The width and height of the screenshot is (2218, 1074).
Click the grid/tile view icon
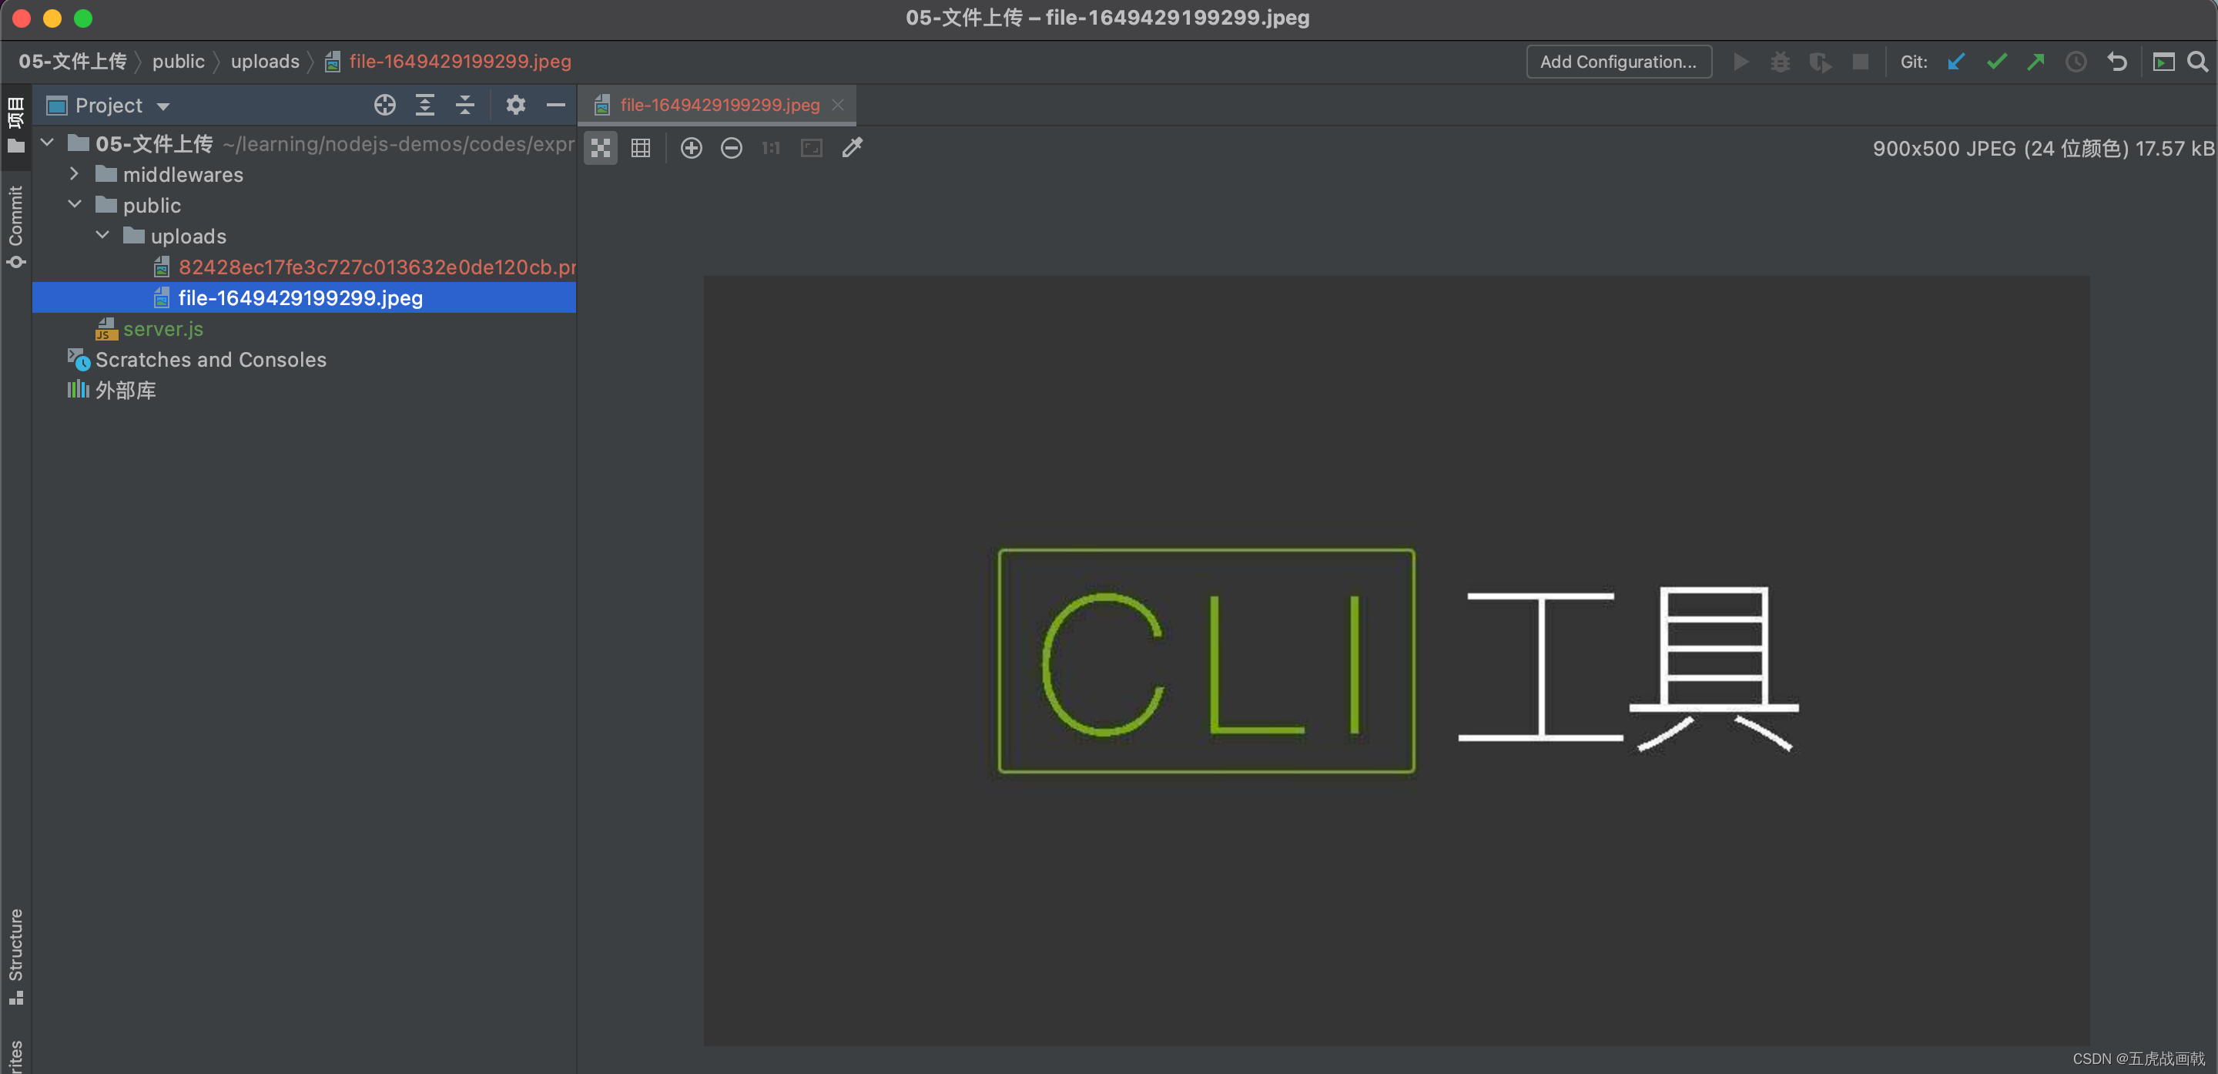coord(639,147)
